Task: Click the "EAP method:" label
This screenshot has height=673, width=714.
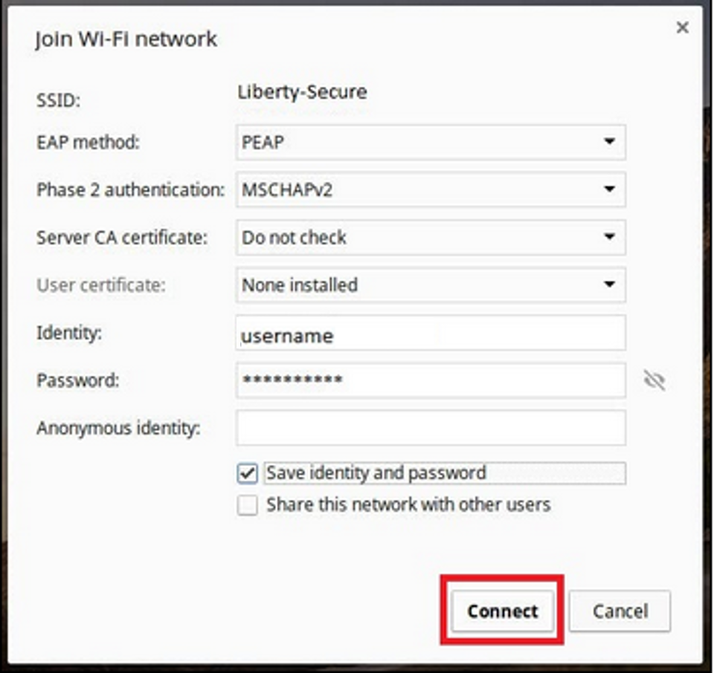Action: (x=88, y=142)
